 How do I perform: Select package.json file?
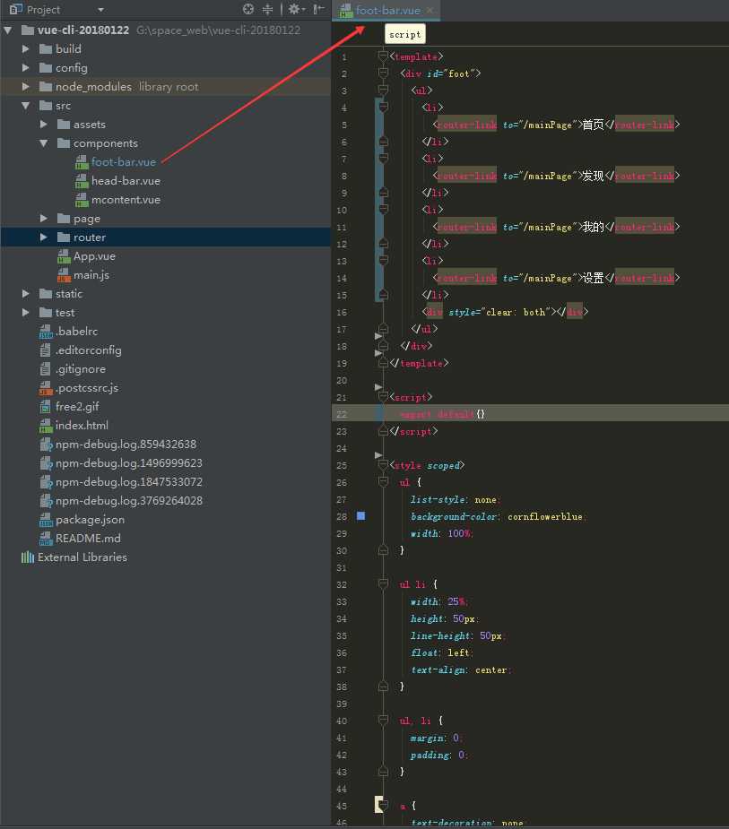(x=90, y=519)
